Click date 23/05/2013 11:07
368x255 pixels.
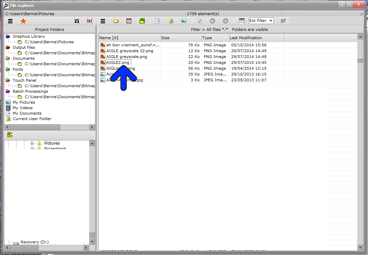pos(249,80)
